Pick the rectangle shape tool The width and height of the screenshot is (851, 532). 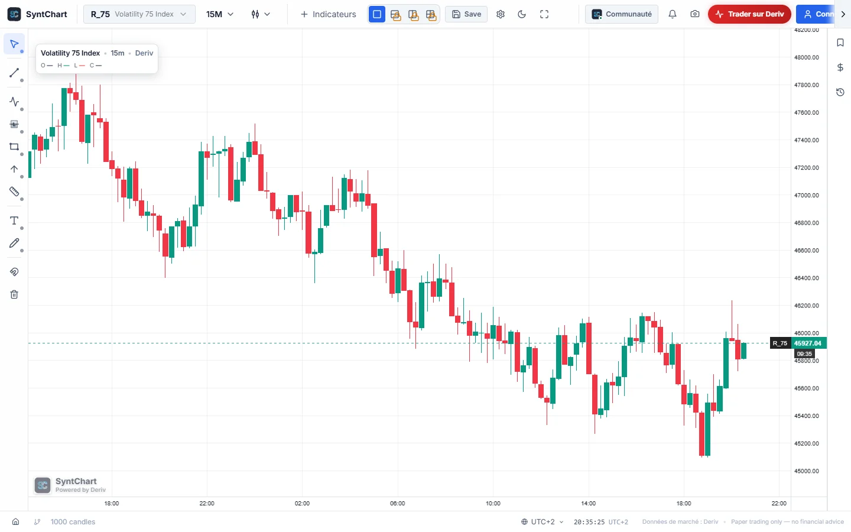tap(14, 147)
